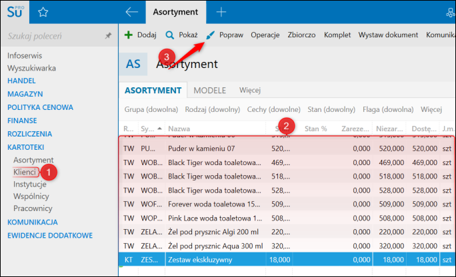Click the Pokaż magnifier icon
The height and width of the screenshot is (277, 456).
pos(170,35)
